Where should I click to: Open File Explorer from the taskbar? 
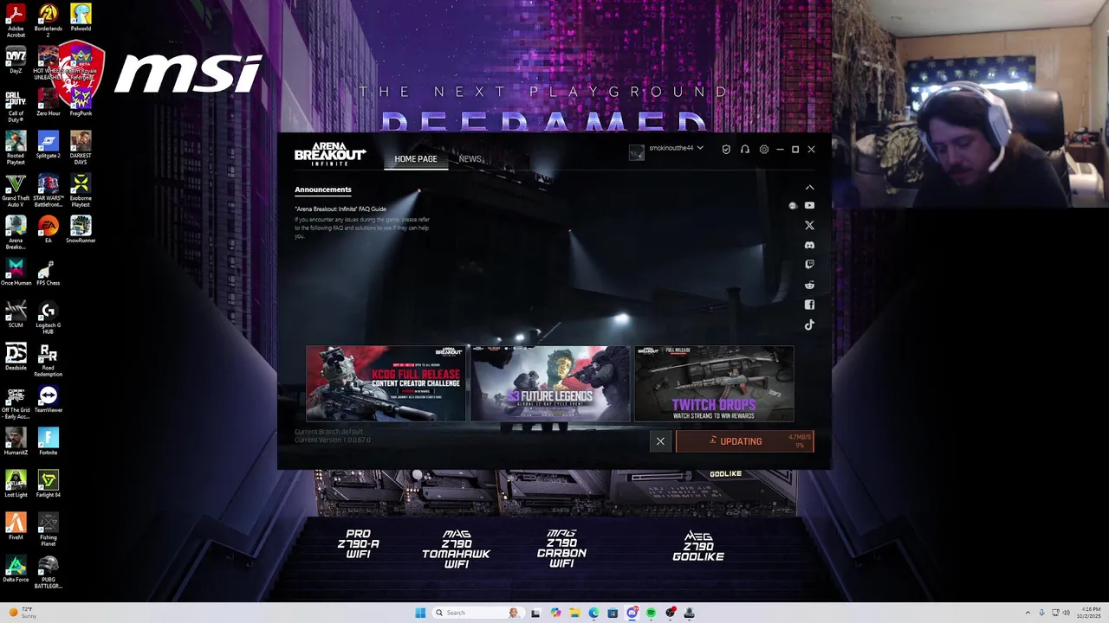(x=574, y=613)
